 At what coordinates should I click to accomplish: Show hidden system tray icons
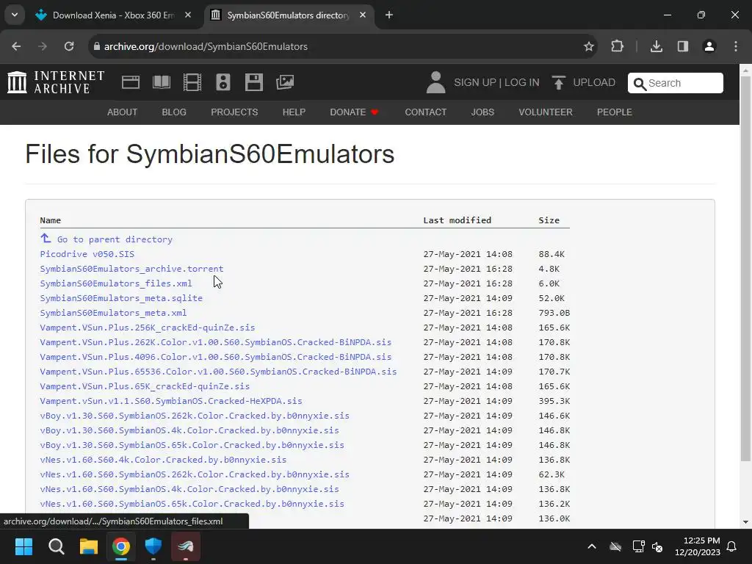tap(592, 546)
